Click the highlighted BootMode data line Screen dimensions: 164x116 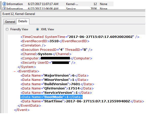pos(51,97)
